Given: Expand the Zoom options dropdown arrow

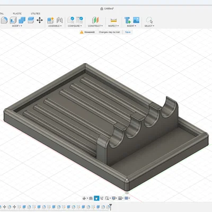Looking at the screenshot, I should point(110,198).
